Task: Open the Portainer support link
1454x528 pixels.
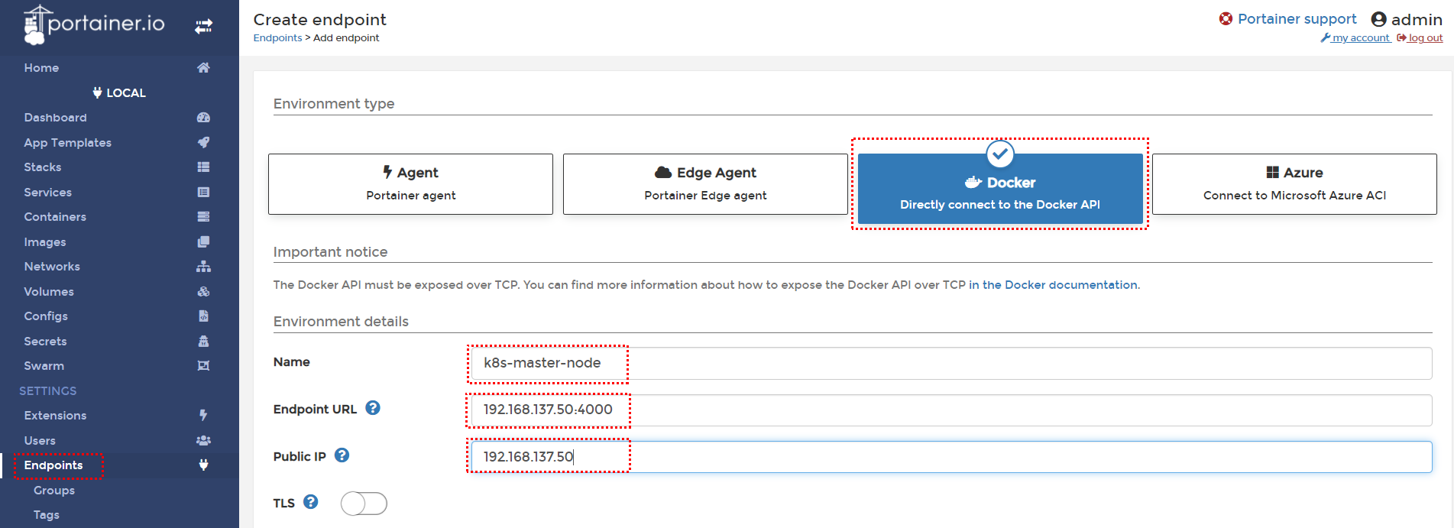Action: 1297,19
